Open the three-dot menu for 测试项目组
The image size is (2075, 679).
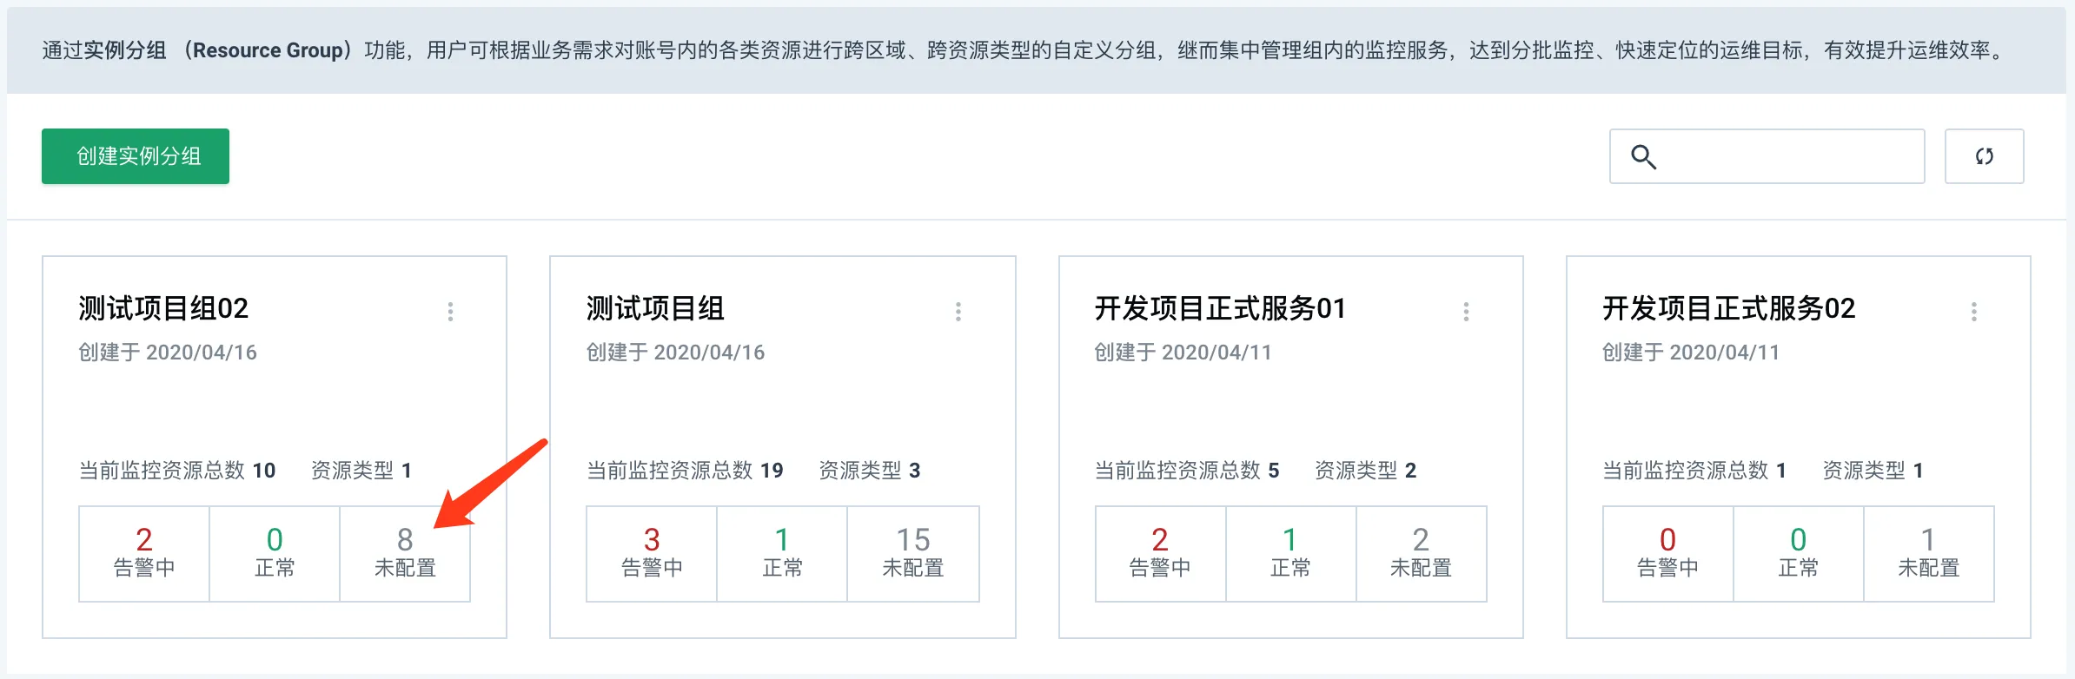tap(958, 312)
